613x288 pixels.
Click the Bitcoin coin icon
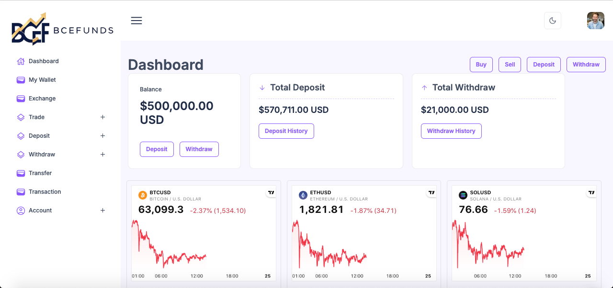[x=142, y=195]
